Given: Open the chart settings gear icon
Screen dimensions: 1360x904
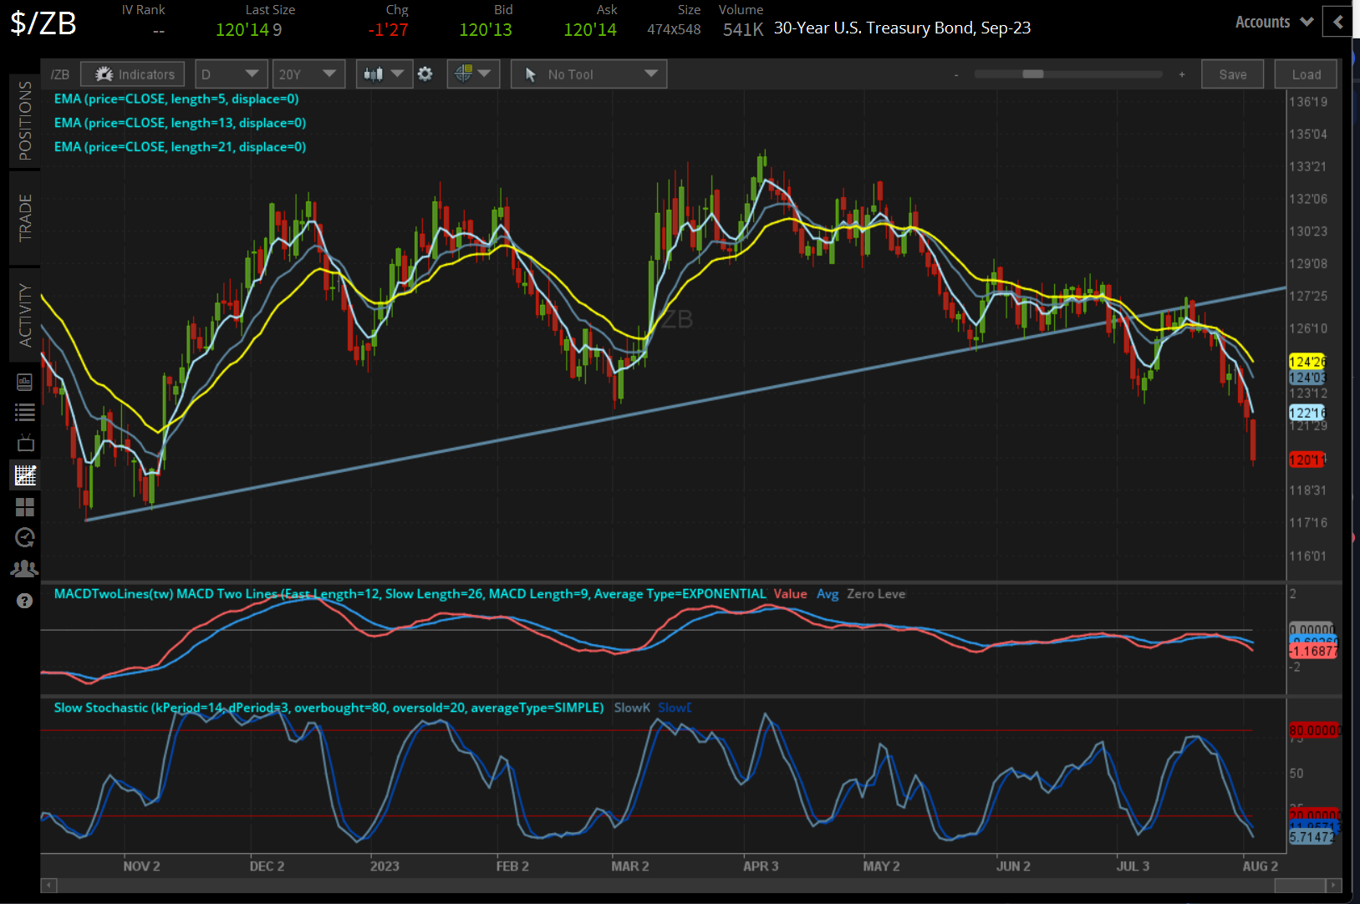Looking at the screenshot, I should tap(425, 74).
